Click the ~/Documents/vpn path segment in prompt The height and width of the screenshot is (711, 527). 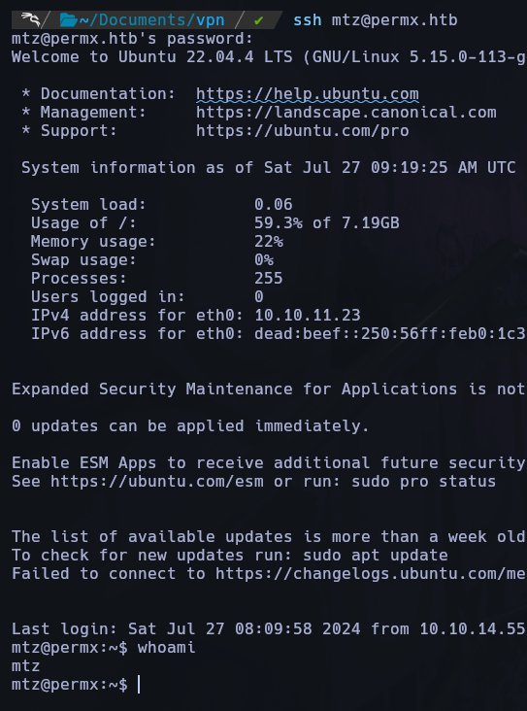[151, 20]
